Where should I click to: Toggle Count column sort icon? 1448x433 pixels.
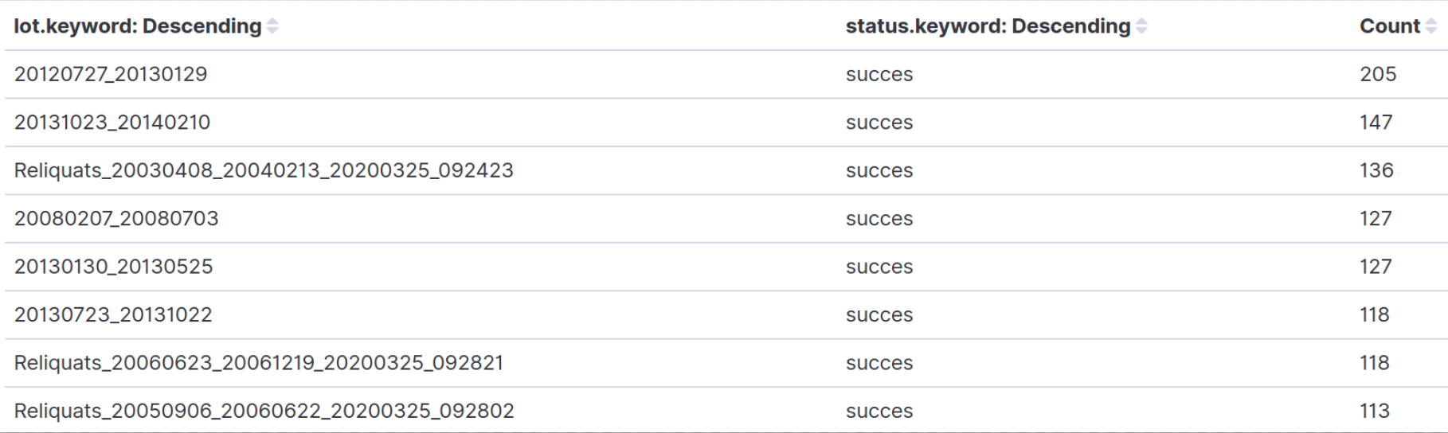click(1431, 26)
